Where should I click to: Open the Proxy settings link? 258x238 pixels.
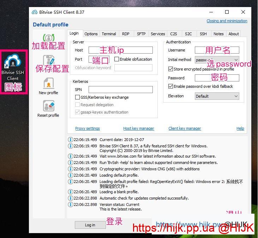(87, 128)
